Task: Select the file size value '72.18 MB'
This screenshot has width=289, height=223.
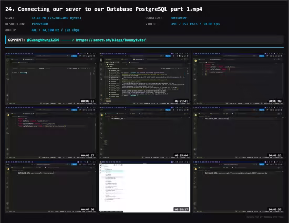Action: (x=56, y=18)
